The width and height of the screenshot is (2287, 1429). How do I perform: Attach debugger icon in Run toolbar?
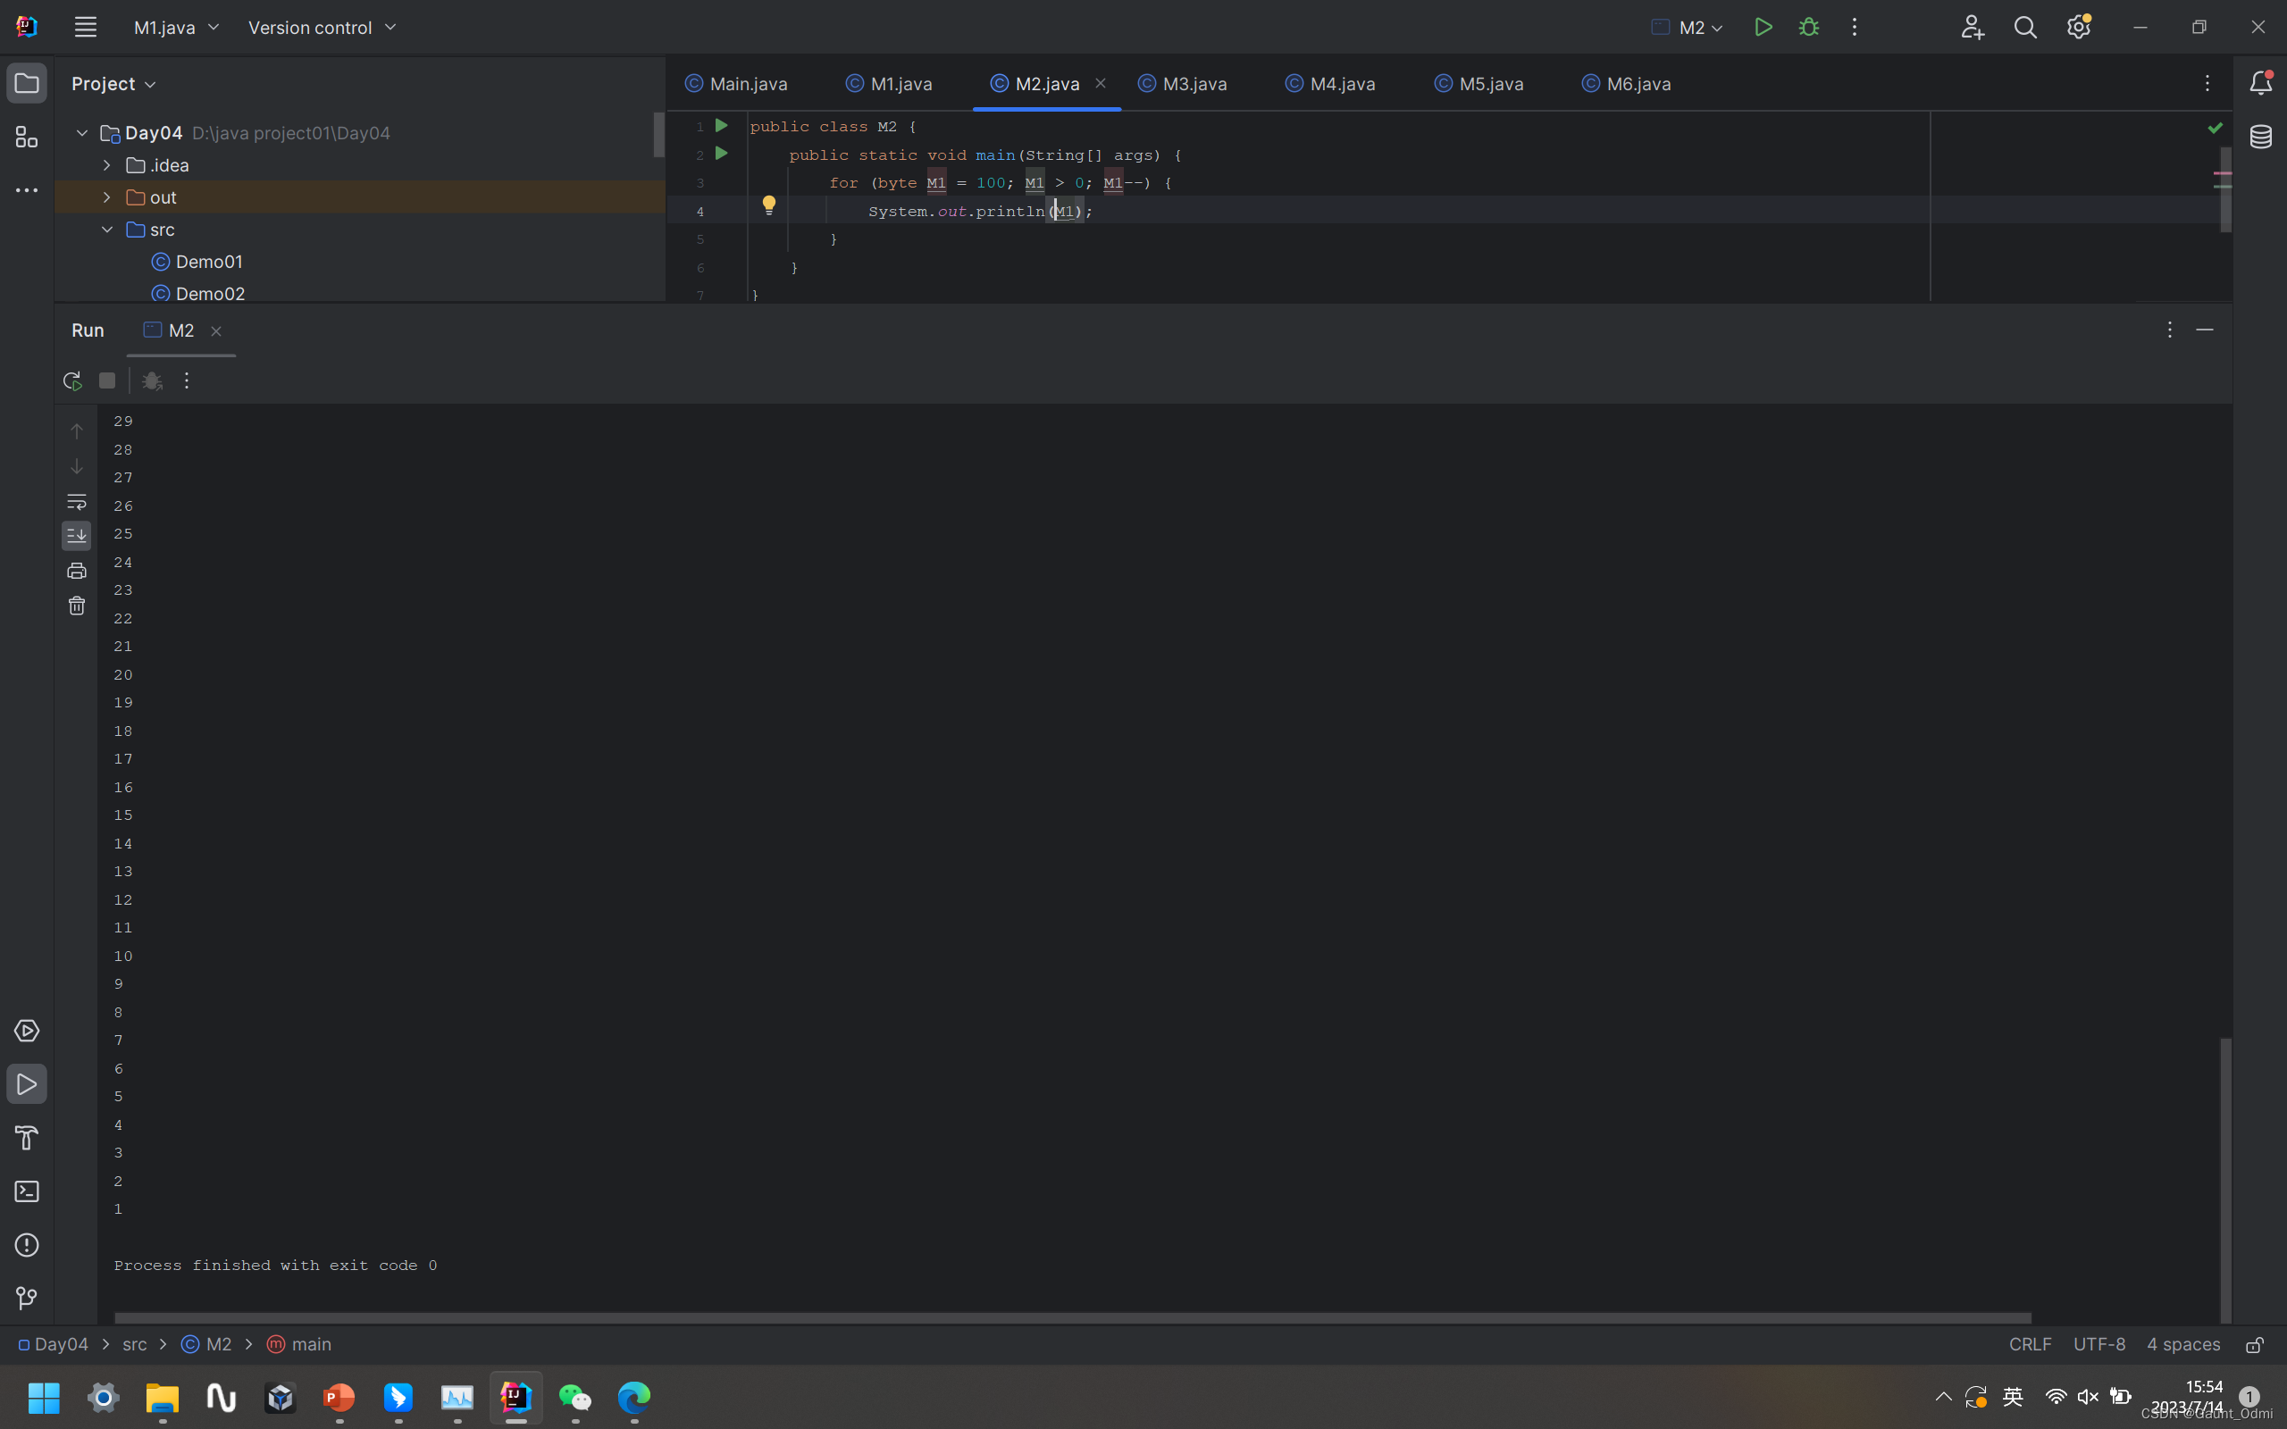pyautogui.click(x=151, y=380)
